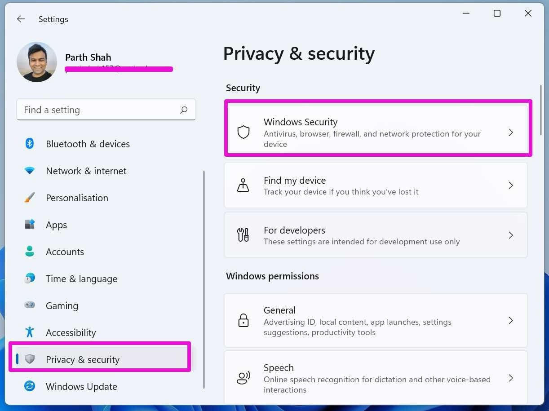This screenshot has width=549, height=411.
Task: Click the Apps grid icon in sidebar
Action: (x=30, y=224)
